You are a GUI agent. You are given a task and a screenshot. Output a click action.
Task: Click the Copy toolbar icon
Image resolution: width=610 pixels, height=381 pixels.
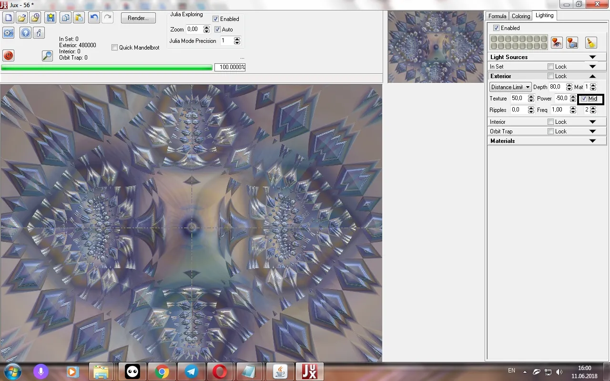[x=66, y=18]
